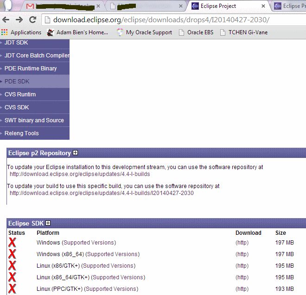Click red X status for Linux (PPC/GTK+)
The image size is (306, 295).
[12, 289]
